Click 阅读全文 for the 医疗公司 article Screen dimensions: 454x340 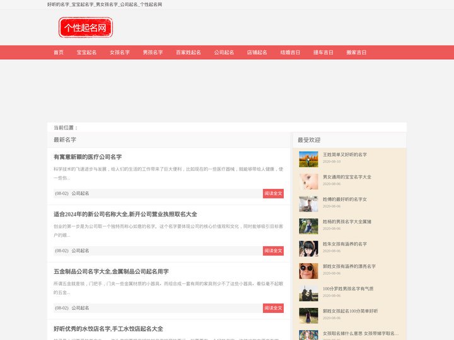273,193
